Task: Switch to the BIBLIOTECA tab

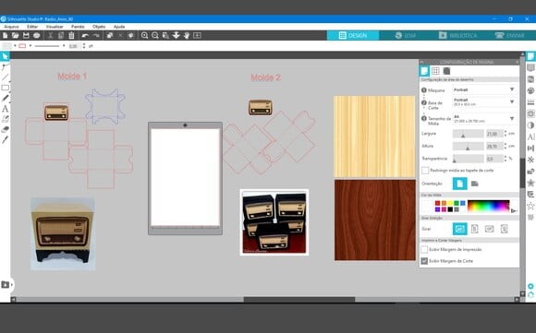Action: (457, 35)
